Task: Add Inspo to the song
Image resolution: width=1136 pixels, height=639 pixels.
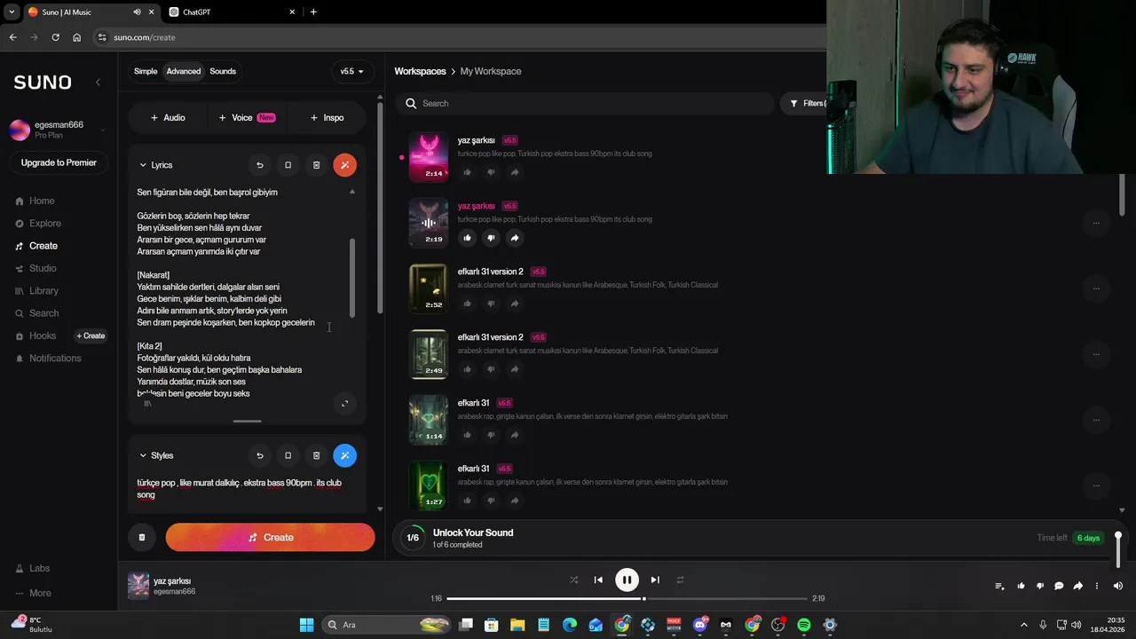Action: point(327,117)
